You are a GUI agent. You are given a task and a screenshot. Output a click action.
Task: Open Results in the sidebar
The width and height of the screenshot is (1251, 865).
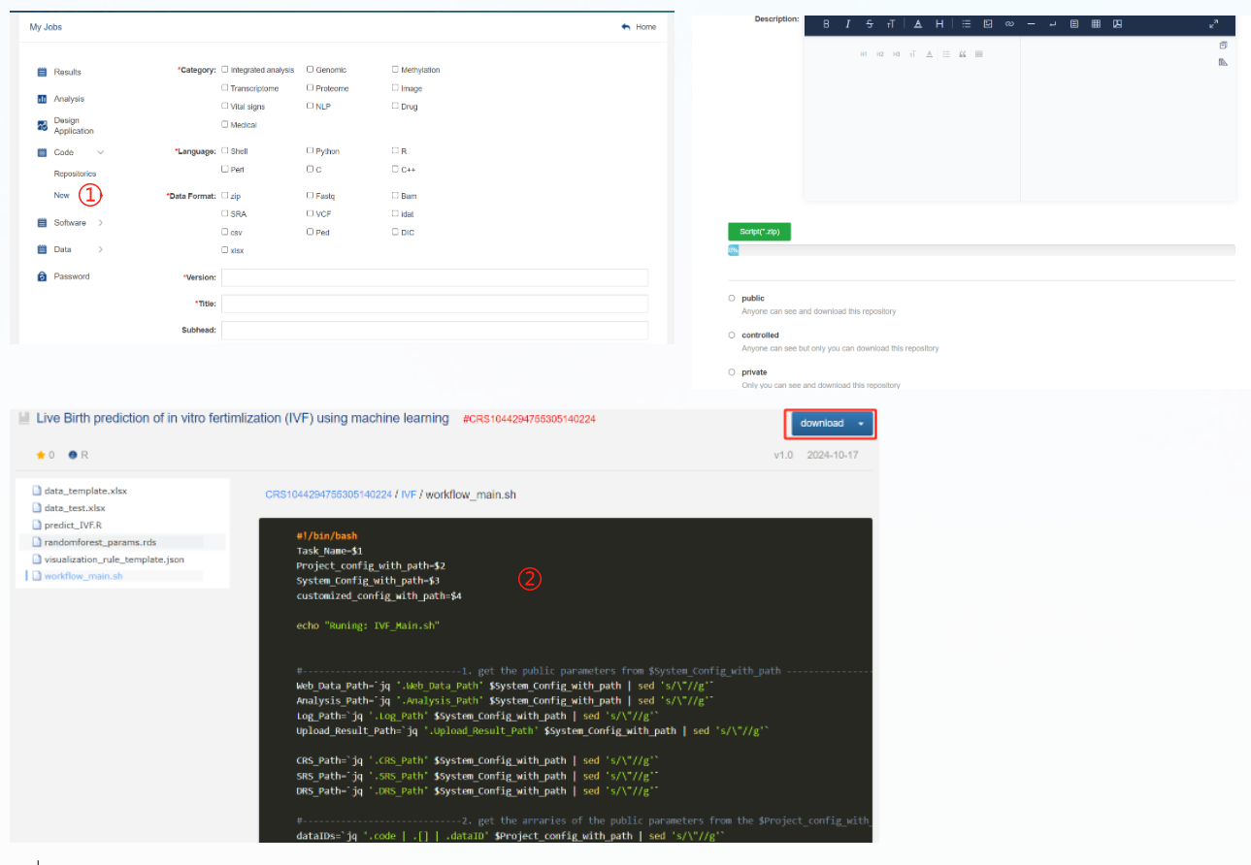68,73
